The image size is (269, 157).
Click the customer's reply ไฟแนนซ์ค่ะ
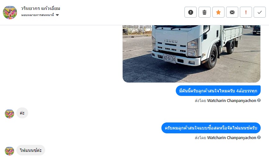coord(31,150)
